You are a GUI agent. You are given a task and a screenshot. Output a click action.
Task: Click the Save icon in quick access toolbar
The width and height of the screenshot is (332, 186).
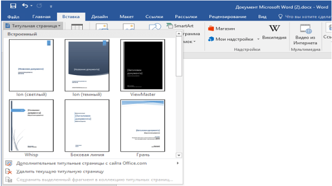coord(13,6)
